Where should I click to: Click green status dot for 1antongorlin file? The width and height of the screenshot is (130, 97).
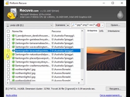pyautogui.click(x=13, y=39)
